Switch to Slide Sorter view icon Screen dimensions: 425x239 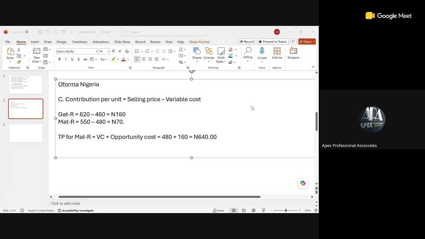[244, 210]
